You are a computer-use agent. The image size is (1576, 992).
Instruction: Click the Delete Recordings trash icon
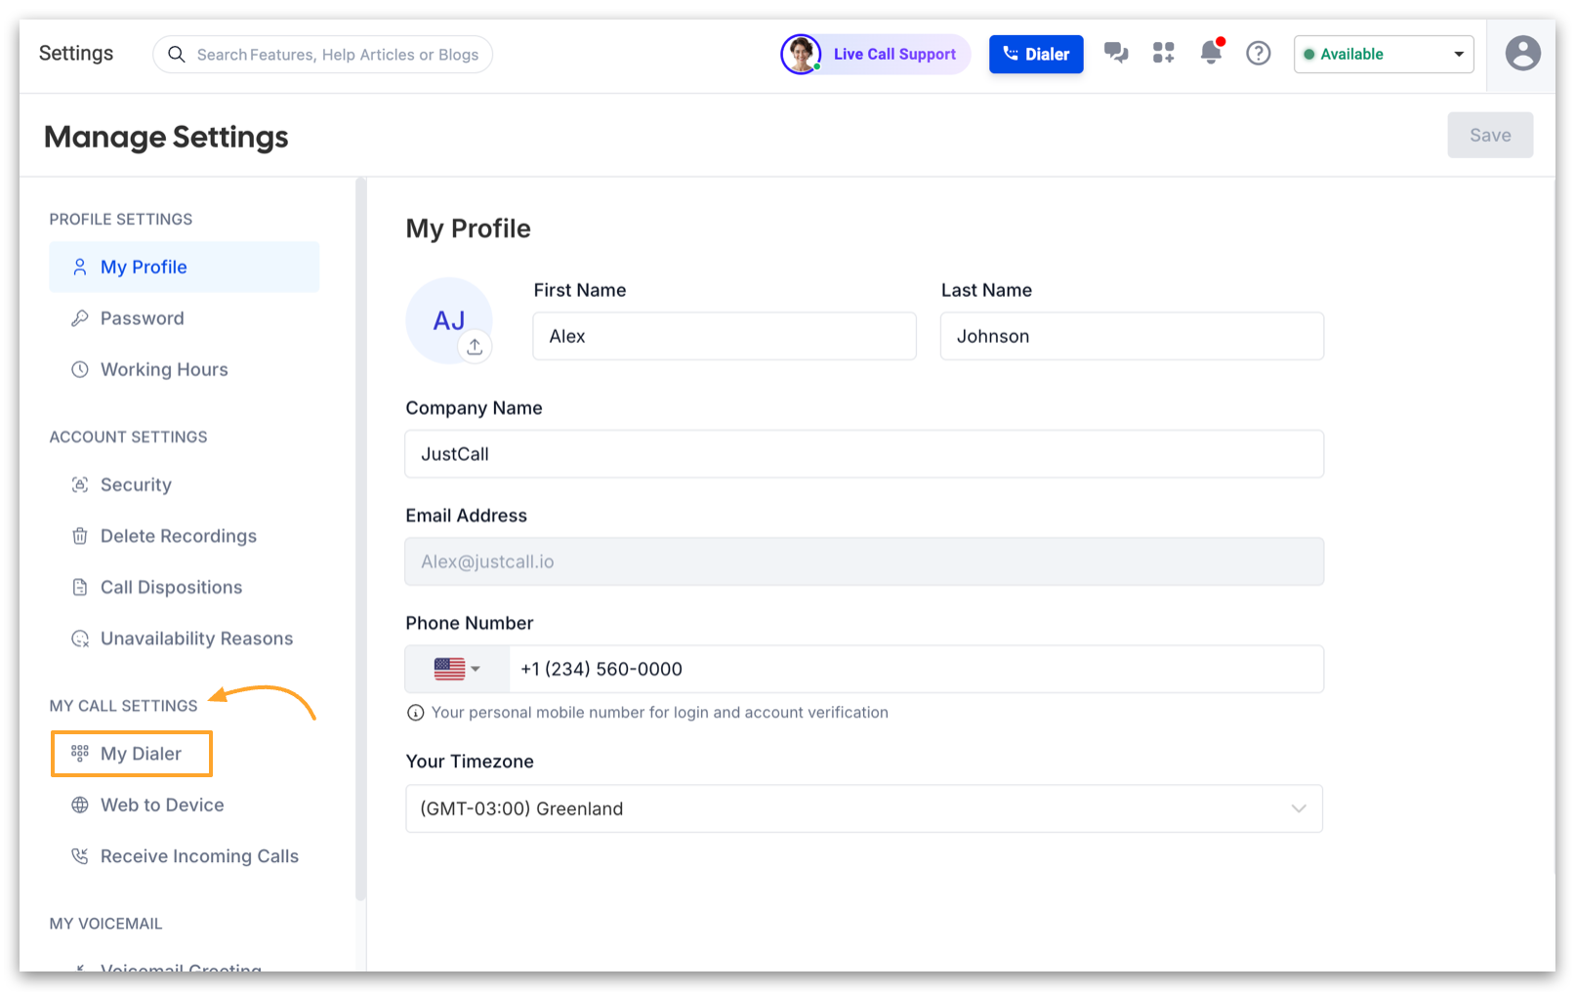tap(80, 536)
